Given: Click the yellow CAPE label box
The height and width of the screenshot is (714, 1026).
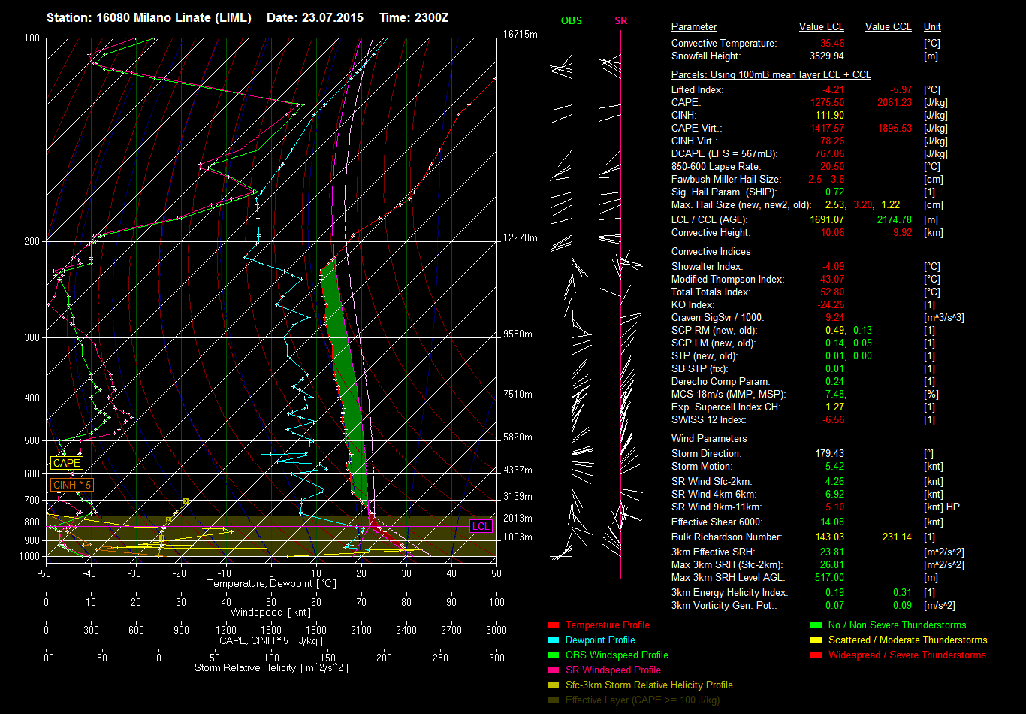Looking at the screenshot, I should click(66, 464).
